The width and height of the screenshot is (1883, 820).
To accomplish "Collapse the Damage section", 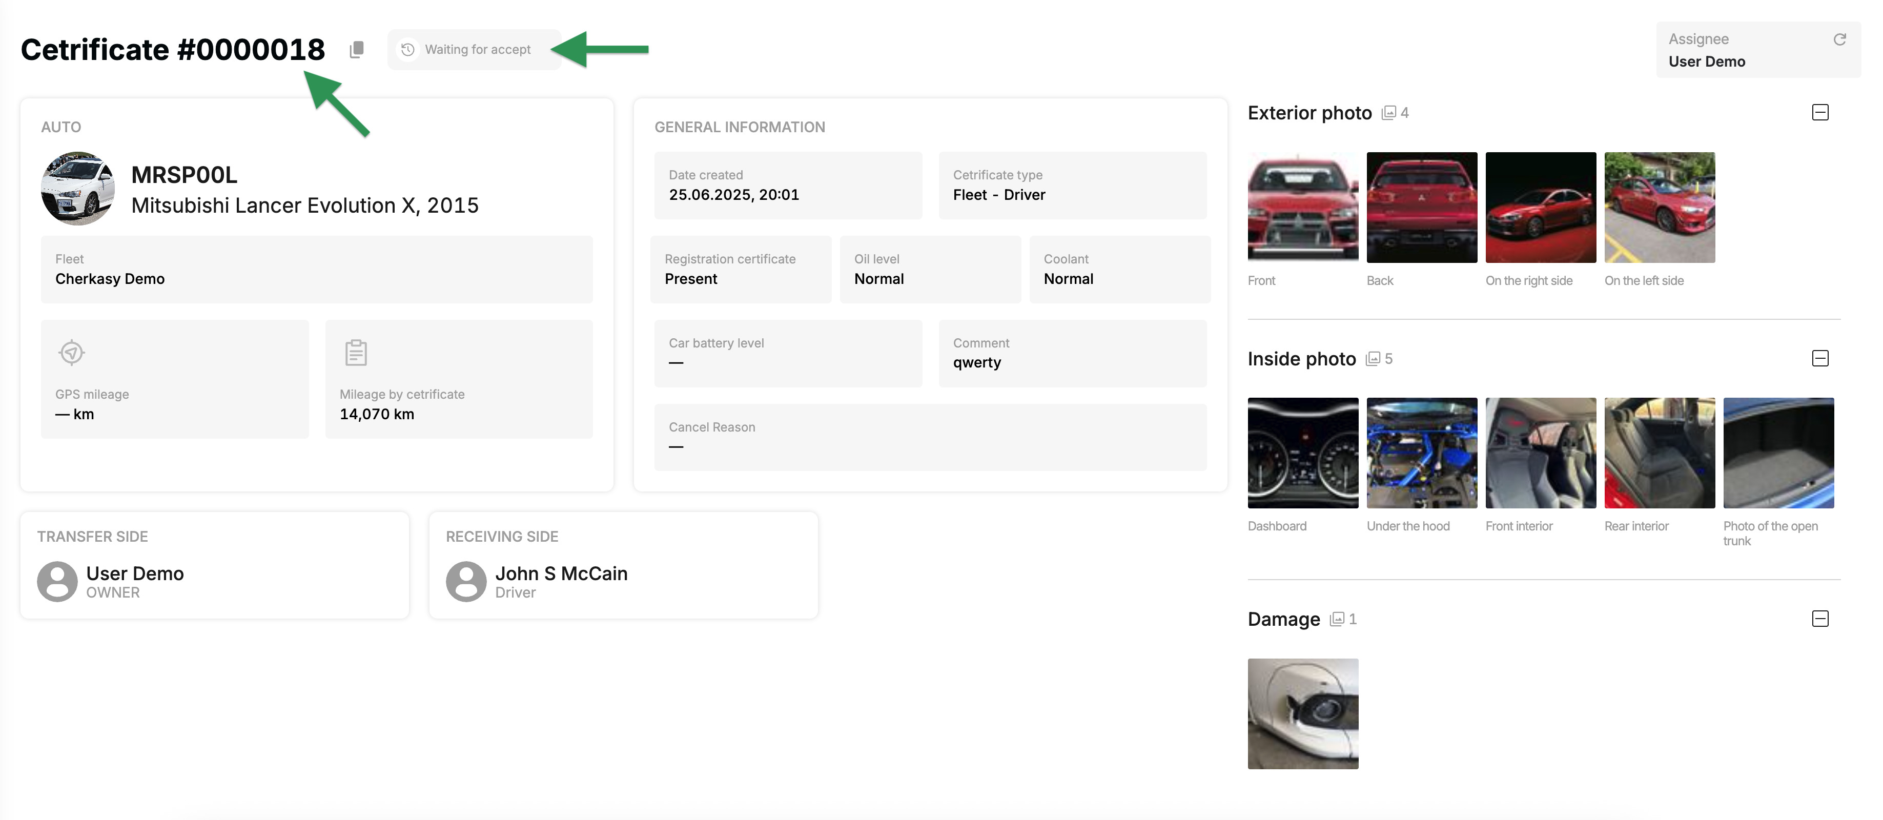I will pyautogui.click(x=1820, y=619).
